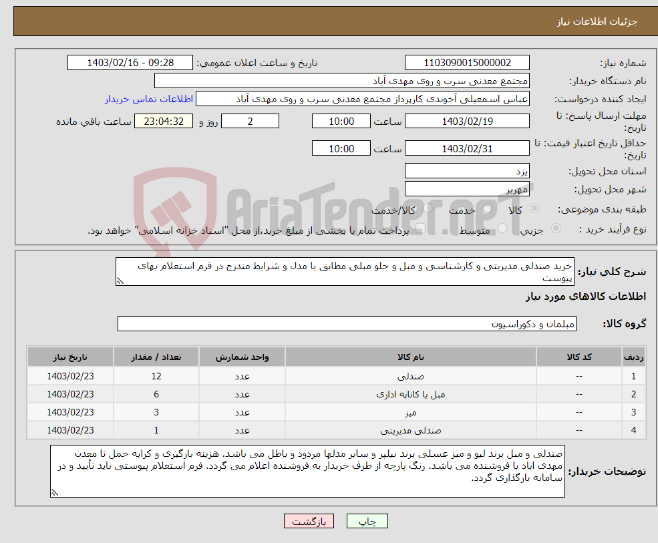Click the چاپ (print) button
Image resolution: width=658 pixels, height=543 pixels.
(367, 521)
